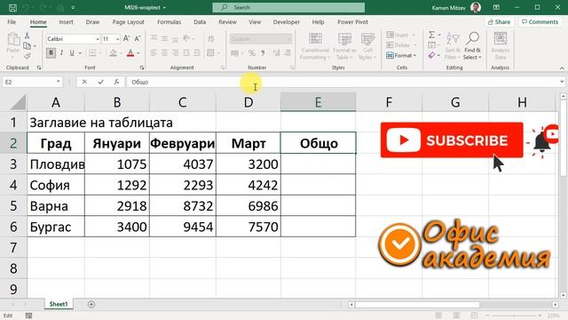Open the Calibri font name dropdown
This screenshot has height=320, width=568.
coord(98,39)
